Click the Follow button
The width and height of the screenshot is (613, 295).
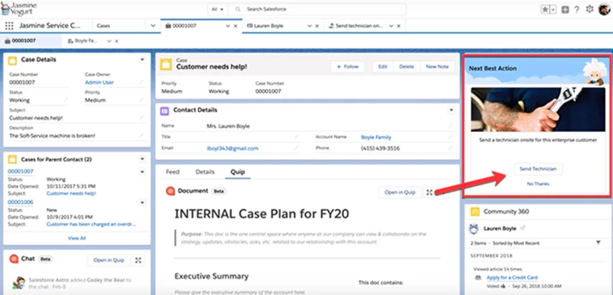click(x=348, y=66)
